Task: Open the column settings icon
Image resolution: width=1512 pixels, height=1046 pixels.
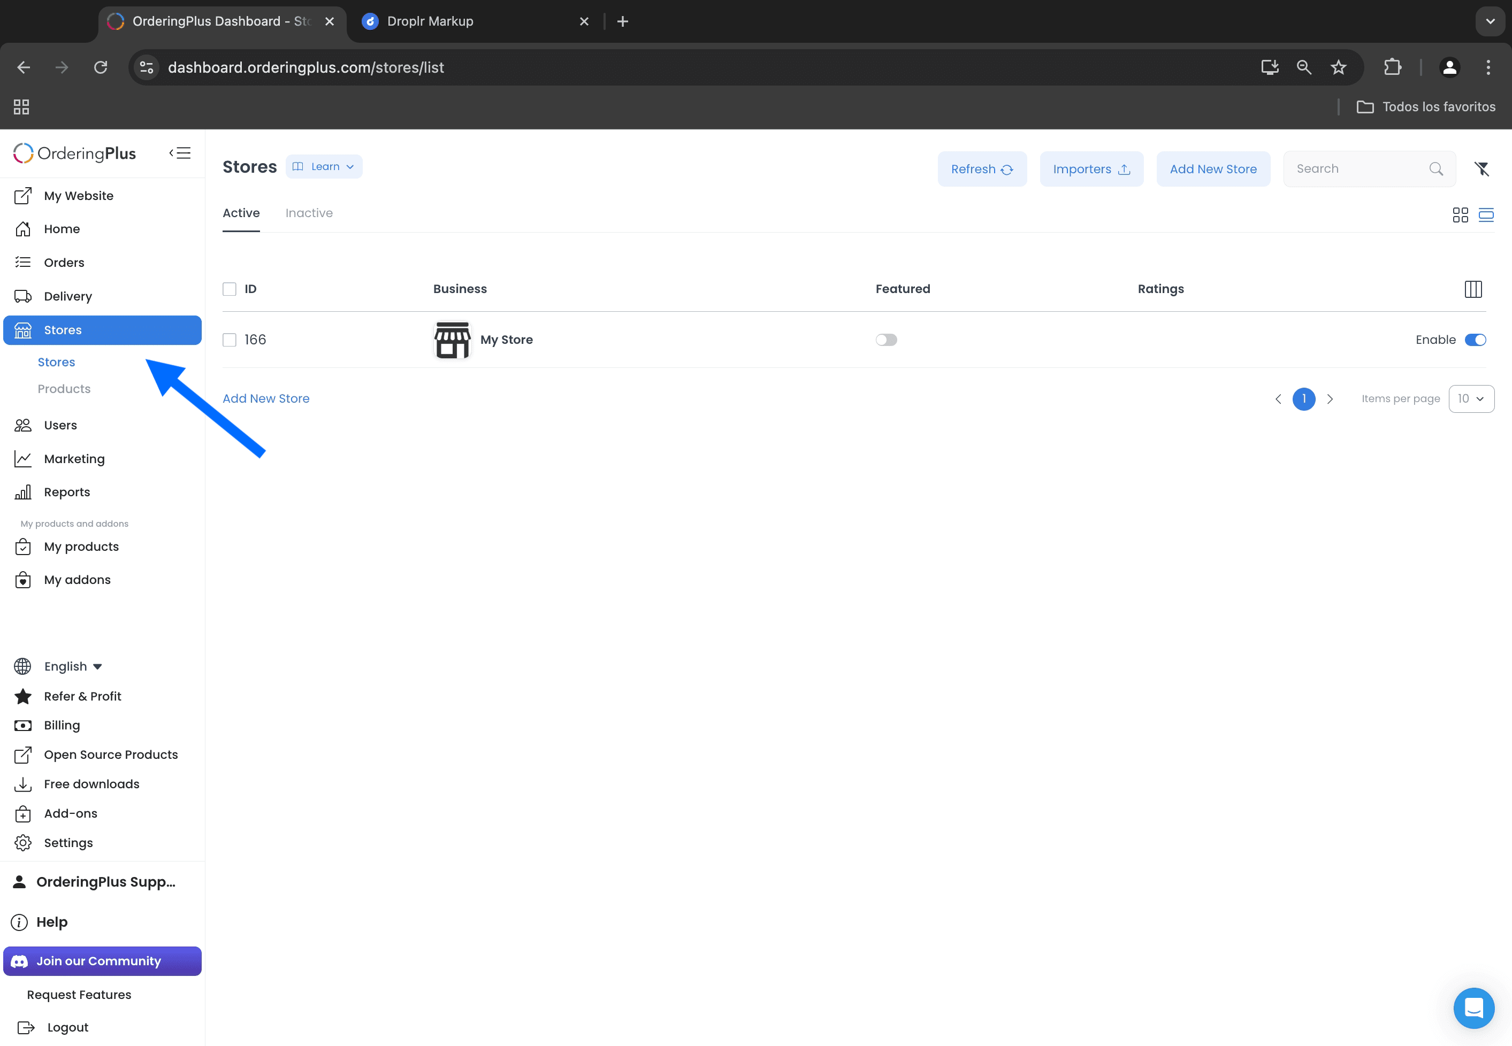Action: [1472, 289]
